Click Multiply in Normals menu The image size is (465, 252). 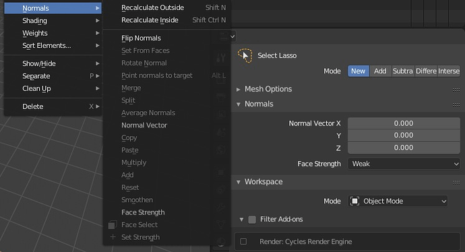click(167, 162)
